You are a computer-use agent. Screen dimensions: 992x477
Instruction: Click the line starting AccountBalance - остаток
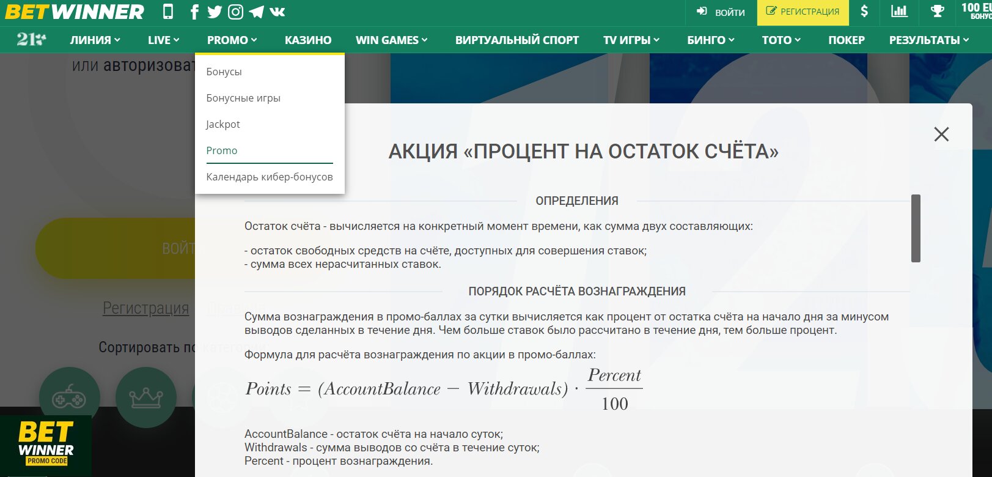(373, 434)
